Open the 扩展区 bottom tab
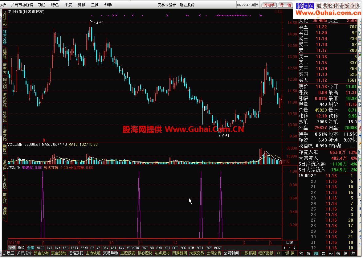The width and height of the screenshot is (363, 258). (x=9, y=253)
